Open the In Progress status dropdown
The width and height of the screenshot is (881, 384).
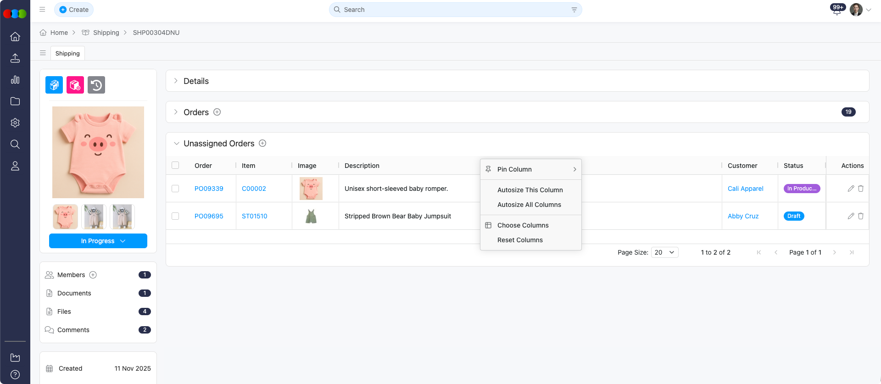point(98,241)
